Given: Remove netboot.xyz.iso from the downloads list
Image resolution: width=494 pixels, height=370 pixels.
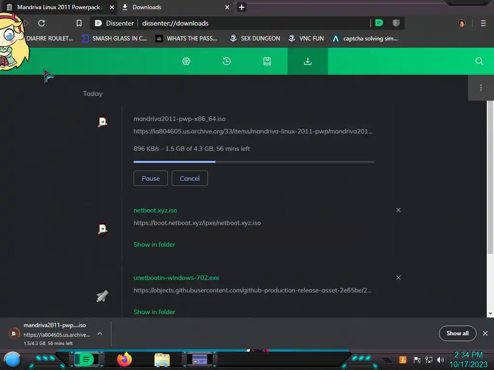Looking at the screenshot, I should pos(398,210).
